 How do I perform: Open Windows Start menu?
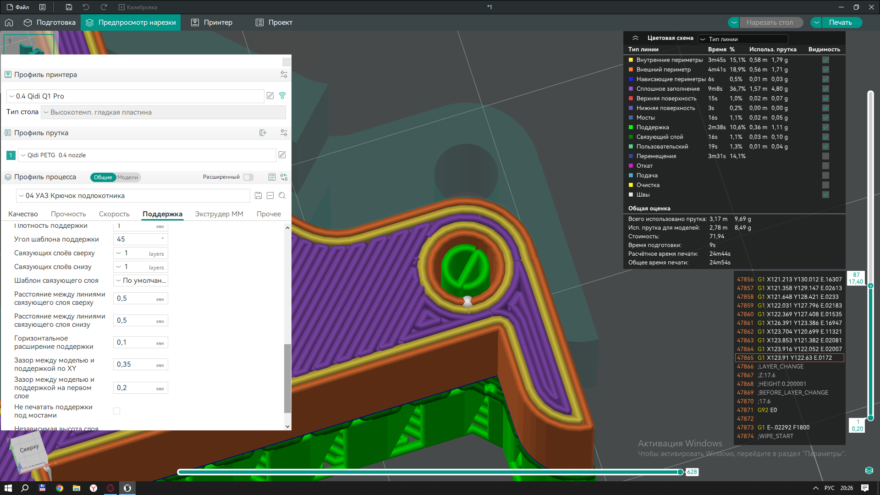pyautogui.click(x=8, y=488)
